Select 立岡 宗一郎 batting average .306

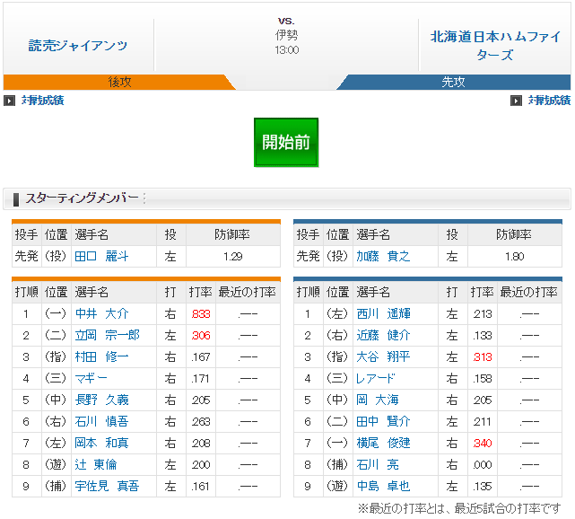pos(201,336)
